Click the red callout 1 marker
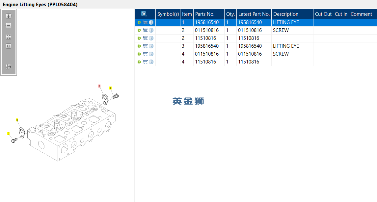The width and height of the screenshot is (377, 202). pos(99,86)
